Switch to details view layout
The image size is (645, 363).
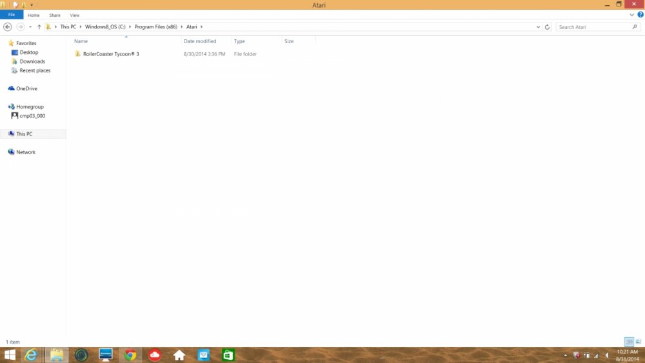click(x=629, y=342)
